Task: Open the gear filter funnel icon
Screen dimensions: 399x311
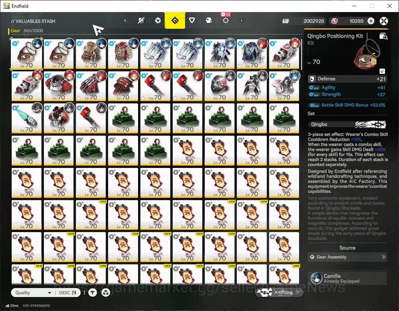Action: coord(93,293)
